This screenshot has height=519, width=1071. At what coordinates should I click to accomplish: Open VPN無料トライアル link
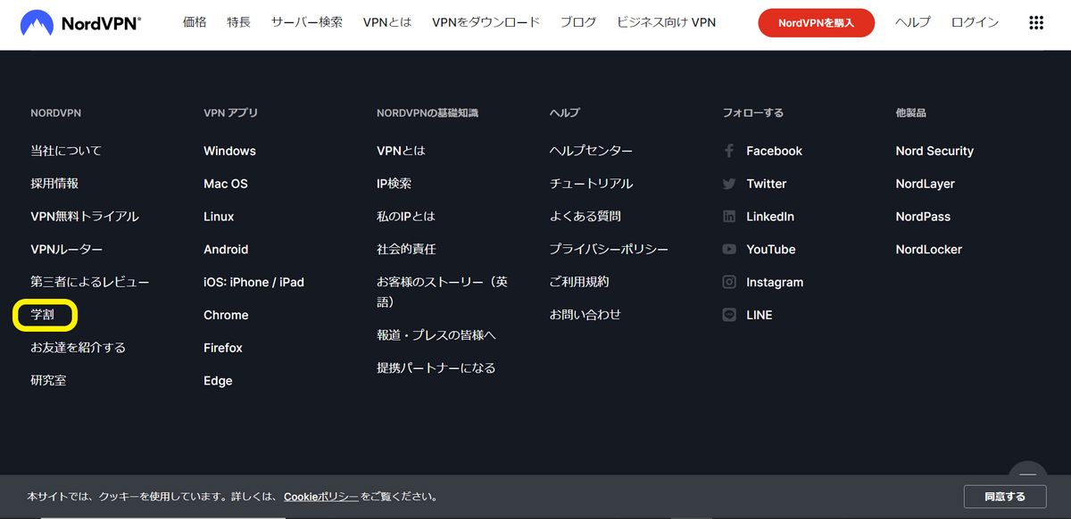[x=85, y=217]
